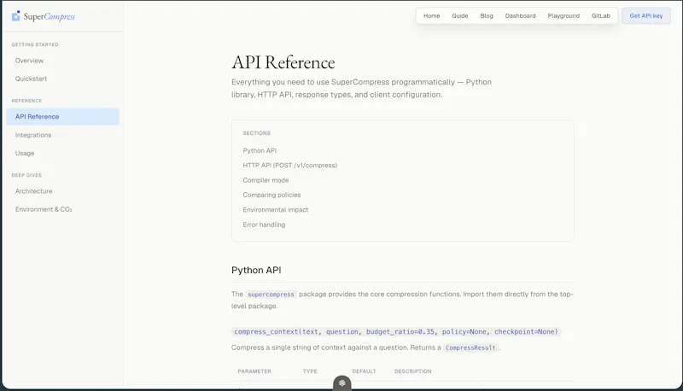Jump to the Python API section link
Image resolution: width=683 pixels, height=391 pixels.
260,150
